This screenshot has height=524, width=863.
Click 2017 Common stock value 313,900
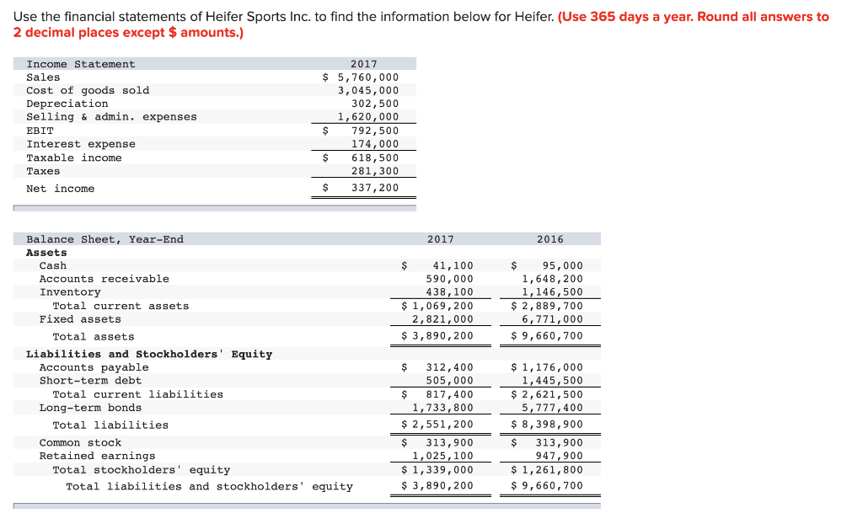450,442
